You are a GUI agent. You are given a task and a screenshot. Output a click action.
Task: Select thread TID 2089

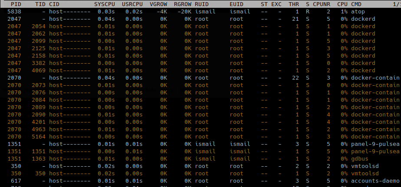coord(38,107)
